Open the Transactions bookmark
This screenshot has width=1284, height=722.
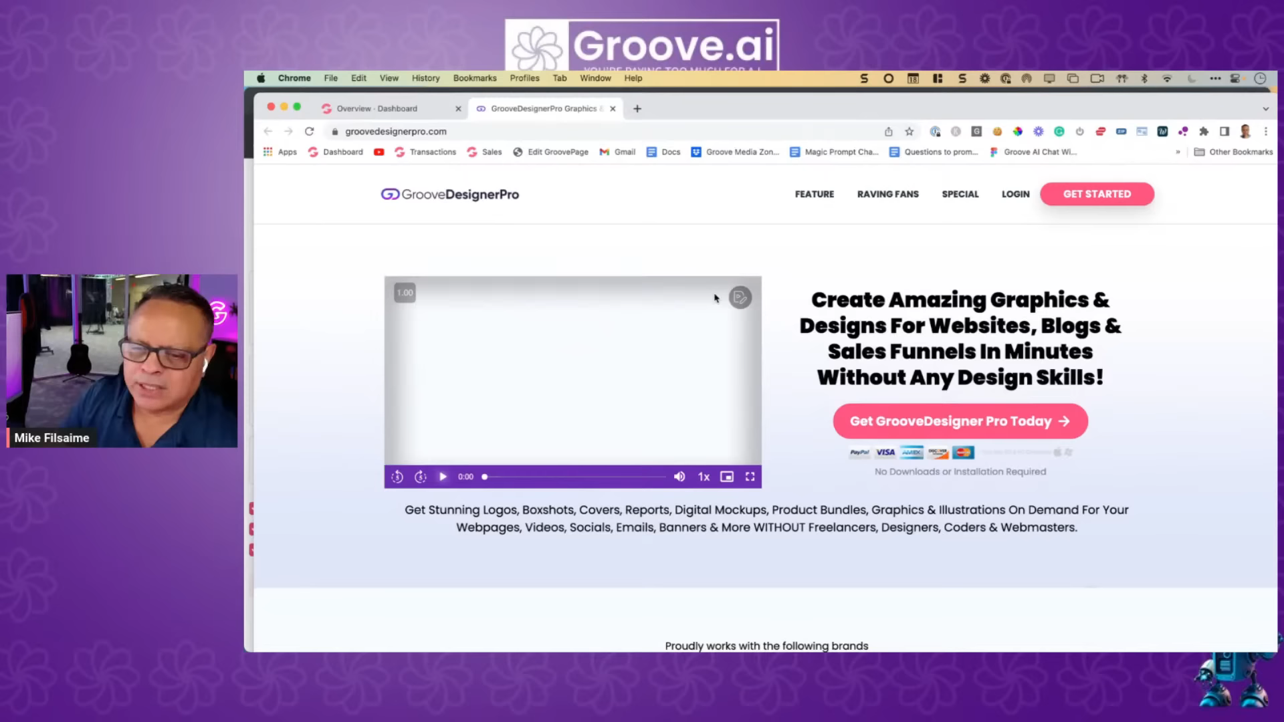(426, 152)
